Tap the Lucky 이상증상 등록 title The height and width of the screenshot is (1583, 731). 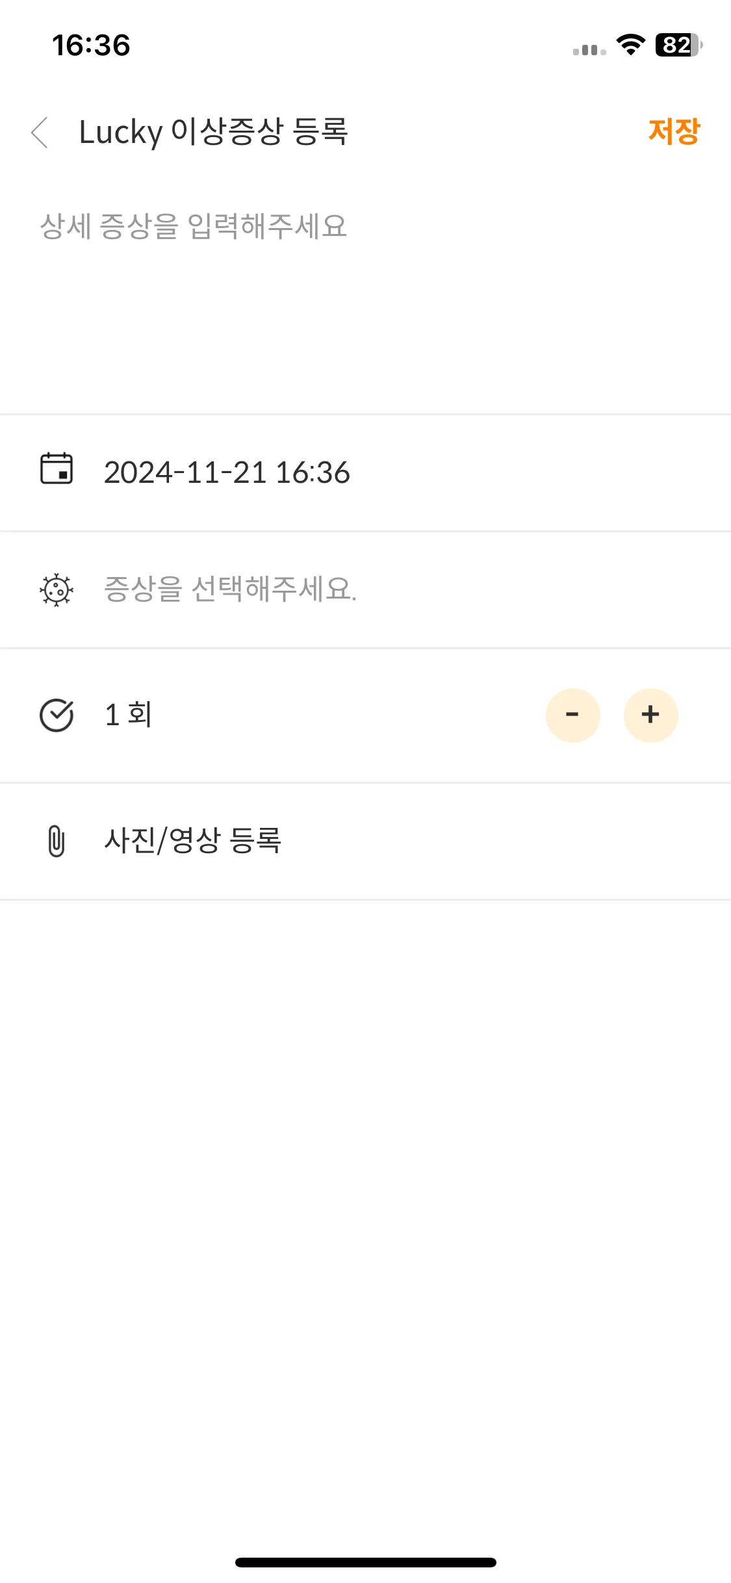[214, 132]
